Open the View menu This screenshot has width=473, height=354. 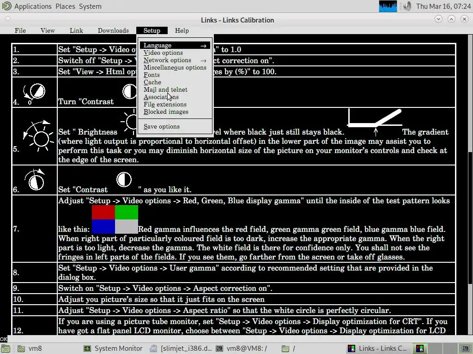pyautogui.click(x=48, y=30)
